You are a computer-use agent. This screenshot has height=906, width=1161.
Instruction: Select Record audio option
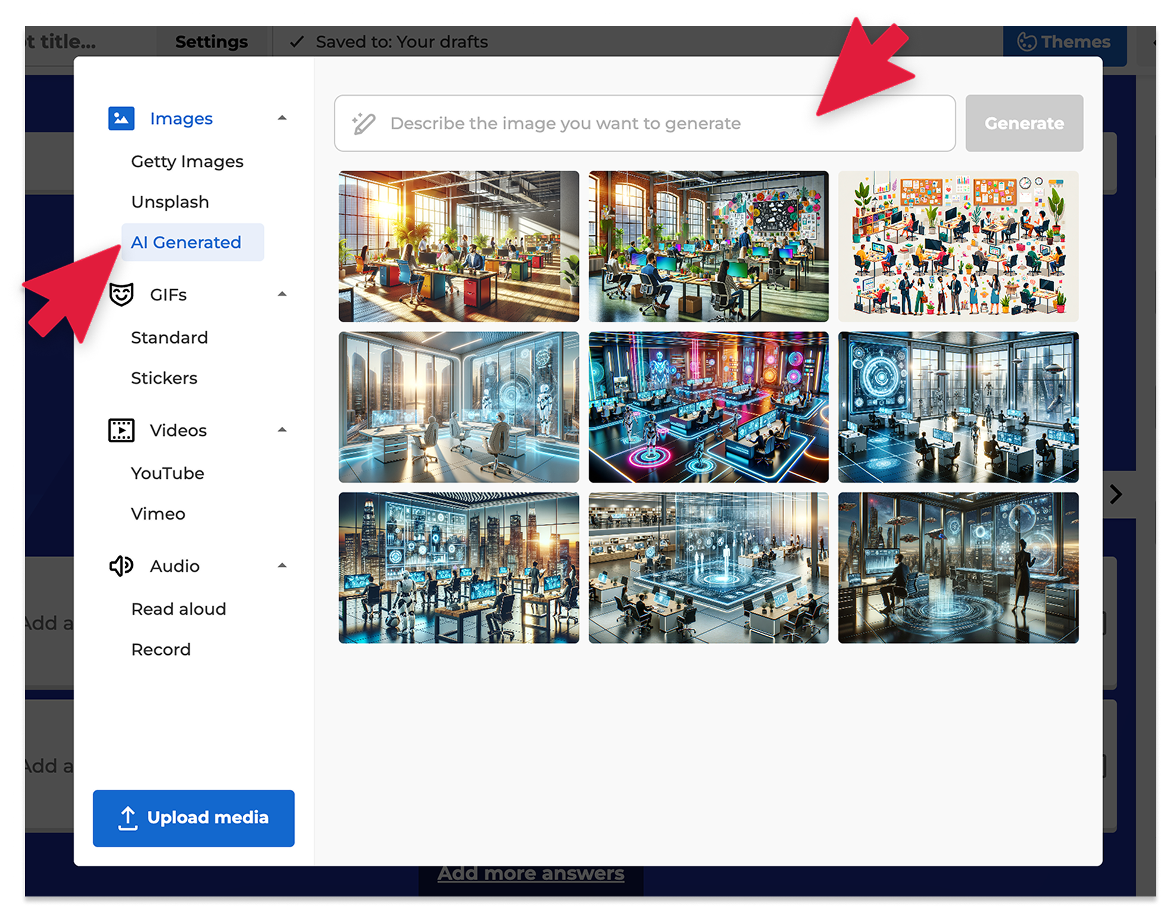click(x=161, y=649)
